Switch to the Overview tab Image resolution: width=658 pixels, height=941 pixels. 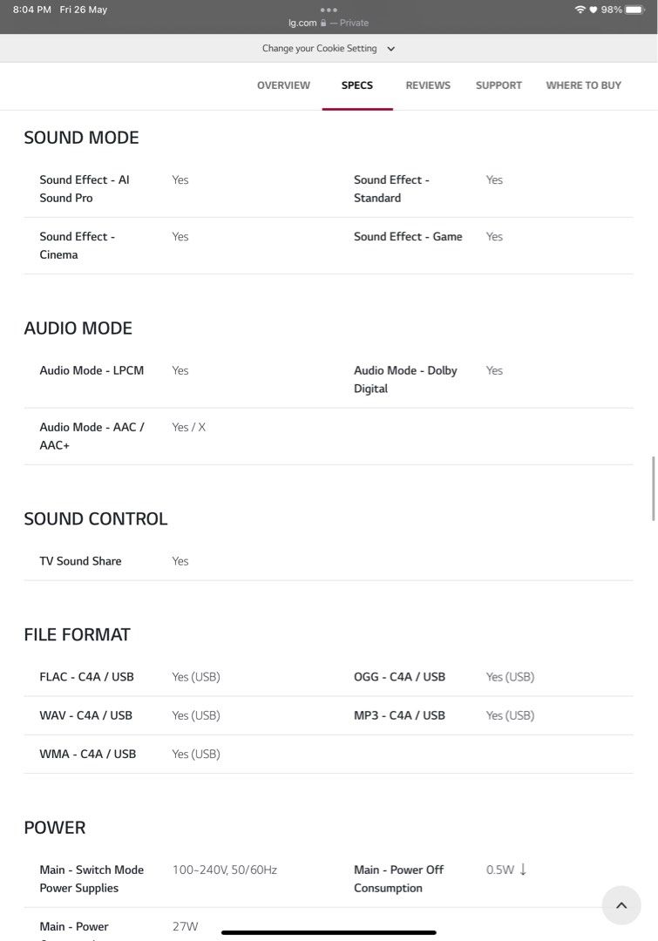pyautogui.click(x=283, y=85)
